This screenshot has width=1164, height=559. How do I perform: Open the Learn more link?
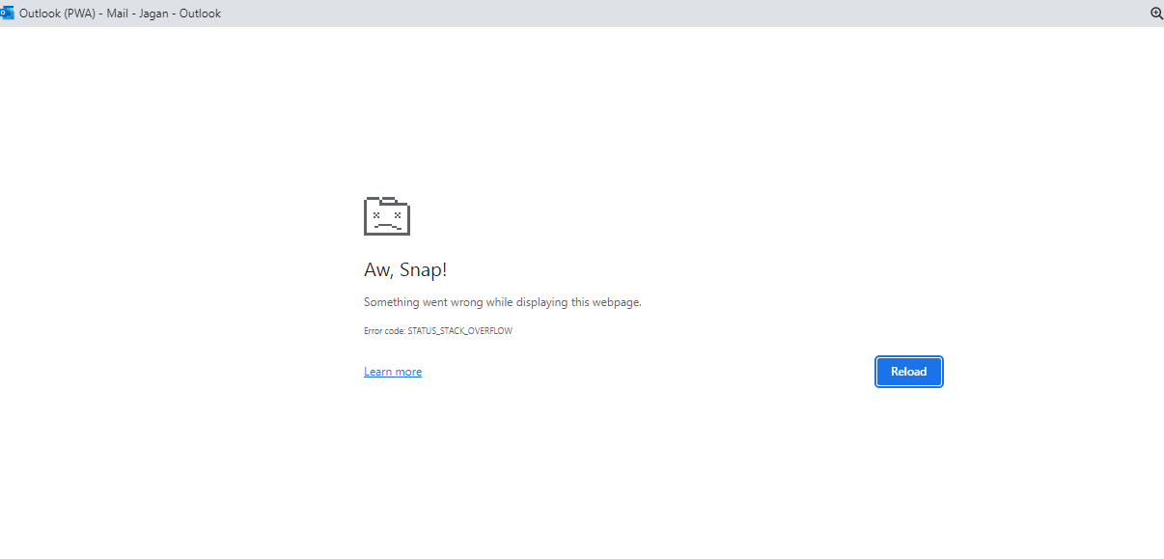(x=393, y=372)
